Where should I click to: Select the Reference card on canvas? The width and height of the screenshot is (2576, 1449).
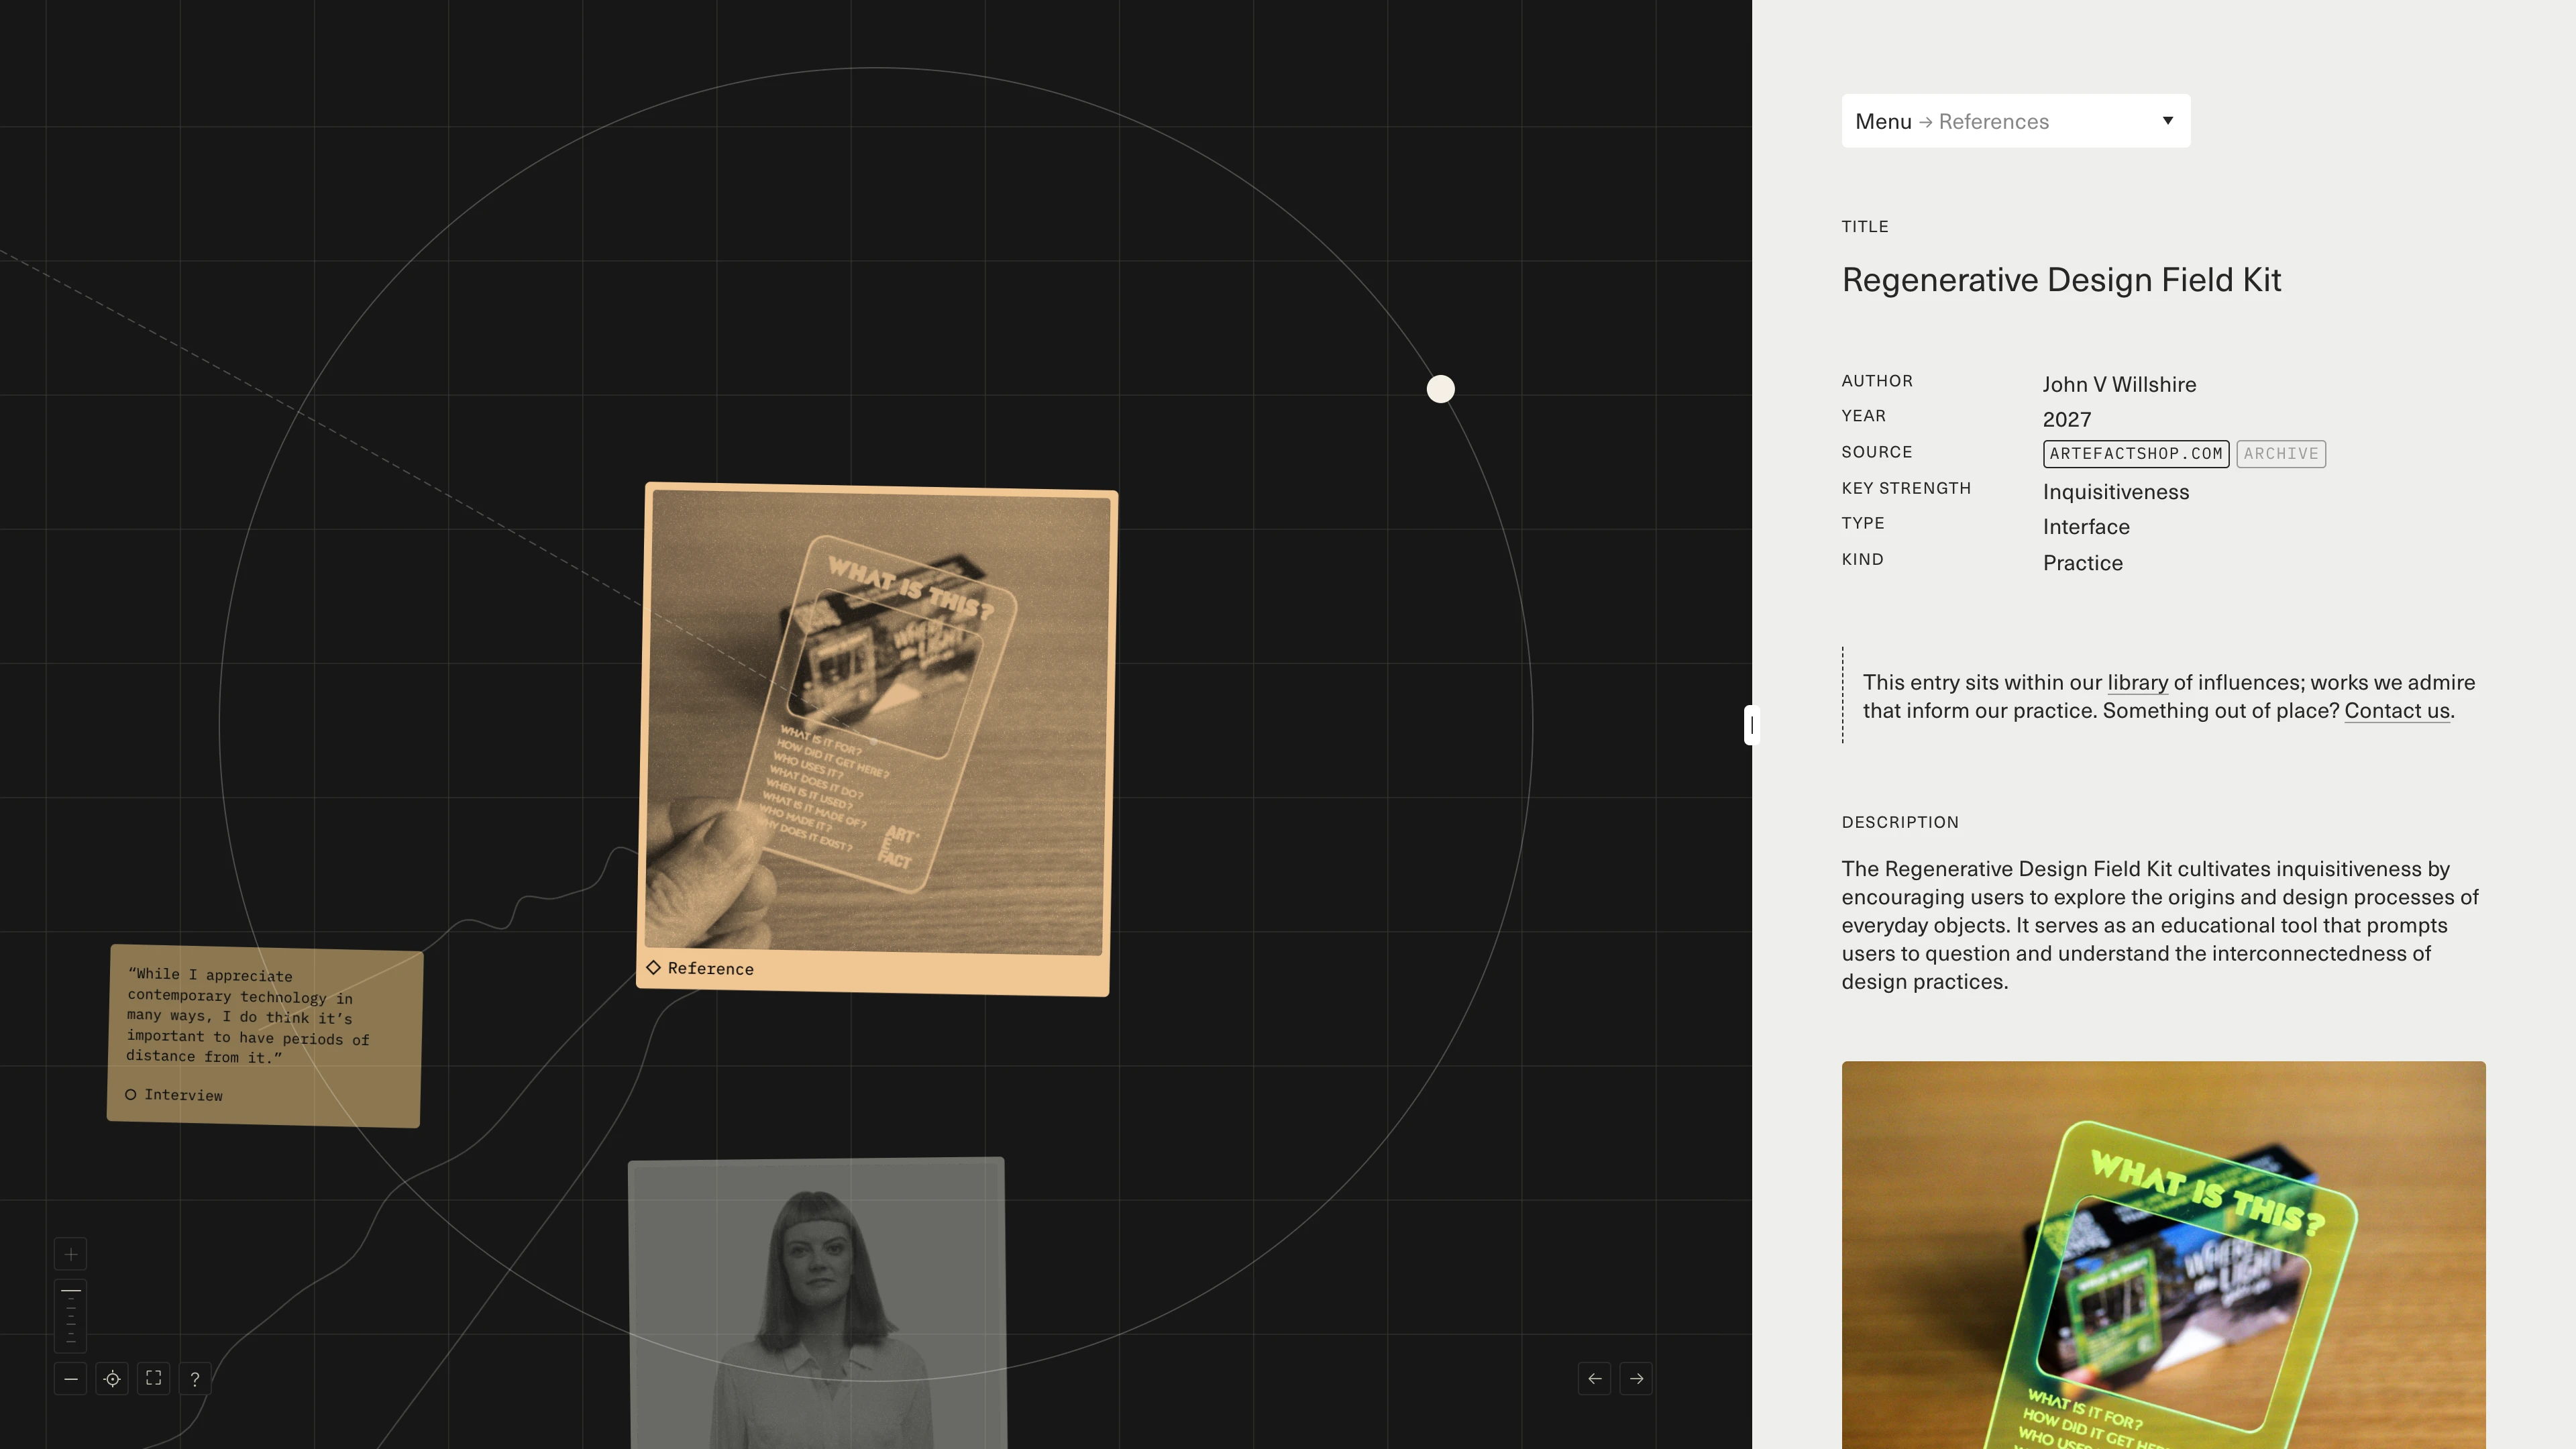pos(877,739)
